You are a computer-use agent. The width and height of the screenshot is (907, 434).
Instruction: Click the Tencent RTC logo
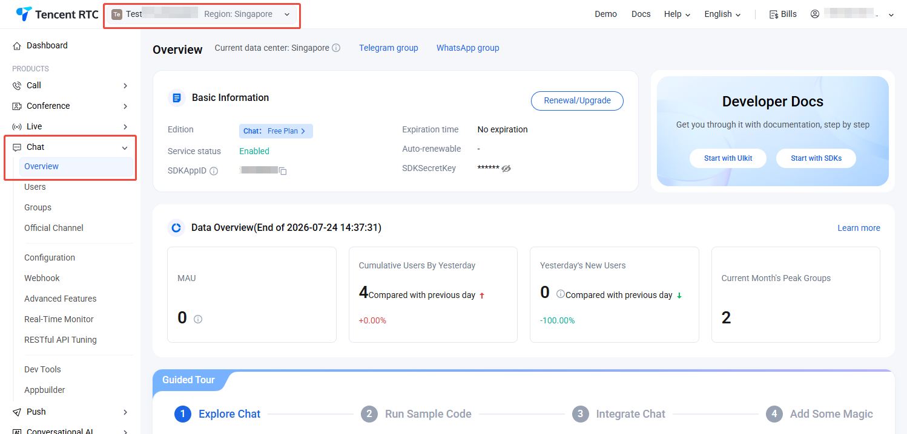(x=57, y=14)
